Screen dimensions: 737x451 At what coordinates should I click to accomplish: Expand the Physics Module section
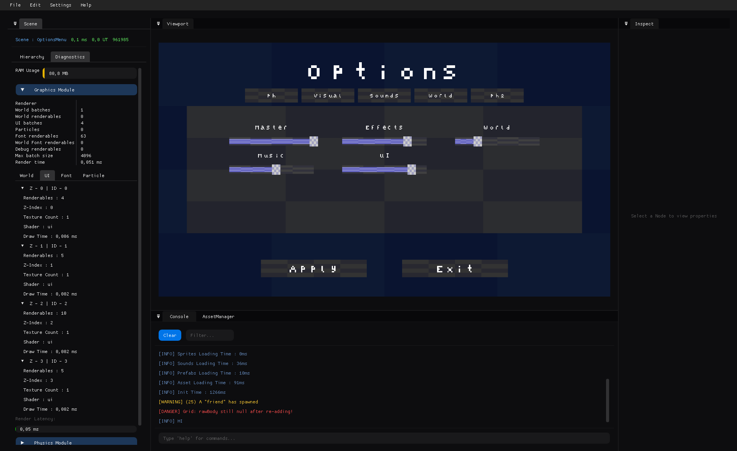tap(23, 443)
